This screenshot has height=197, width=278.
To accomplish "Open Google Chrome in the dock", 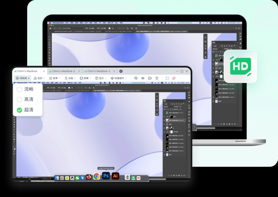I will click(97, 176).
